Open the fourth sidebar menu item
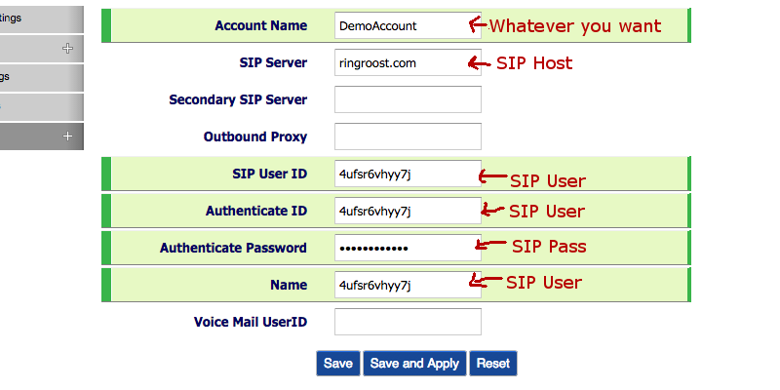The image size is (780, 390). click(42, 107)
